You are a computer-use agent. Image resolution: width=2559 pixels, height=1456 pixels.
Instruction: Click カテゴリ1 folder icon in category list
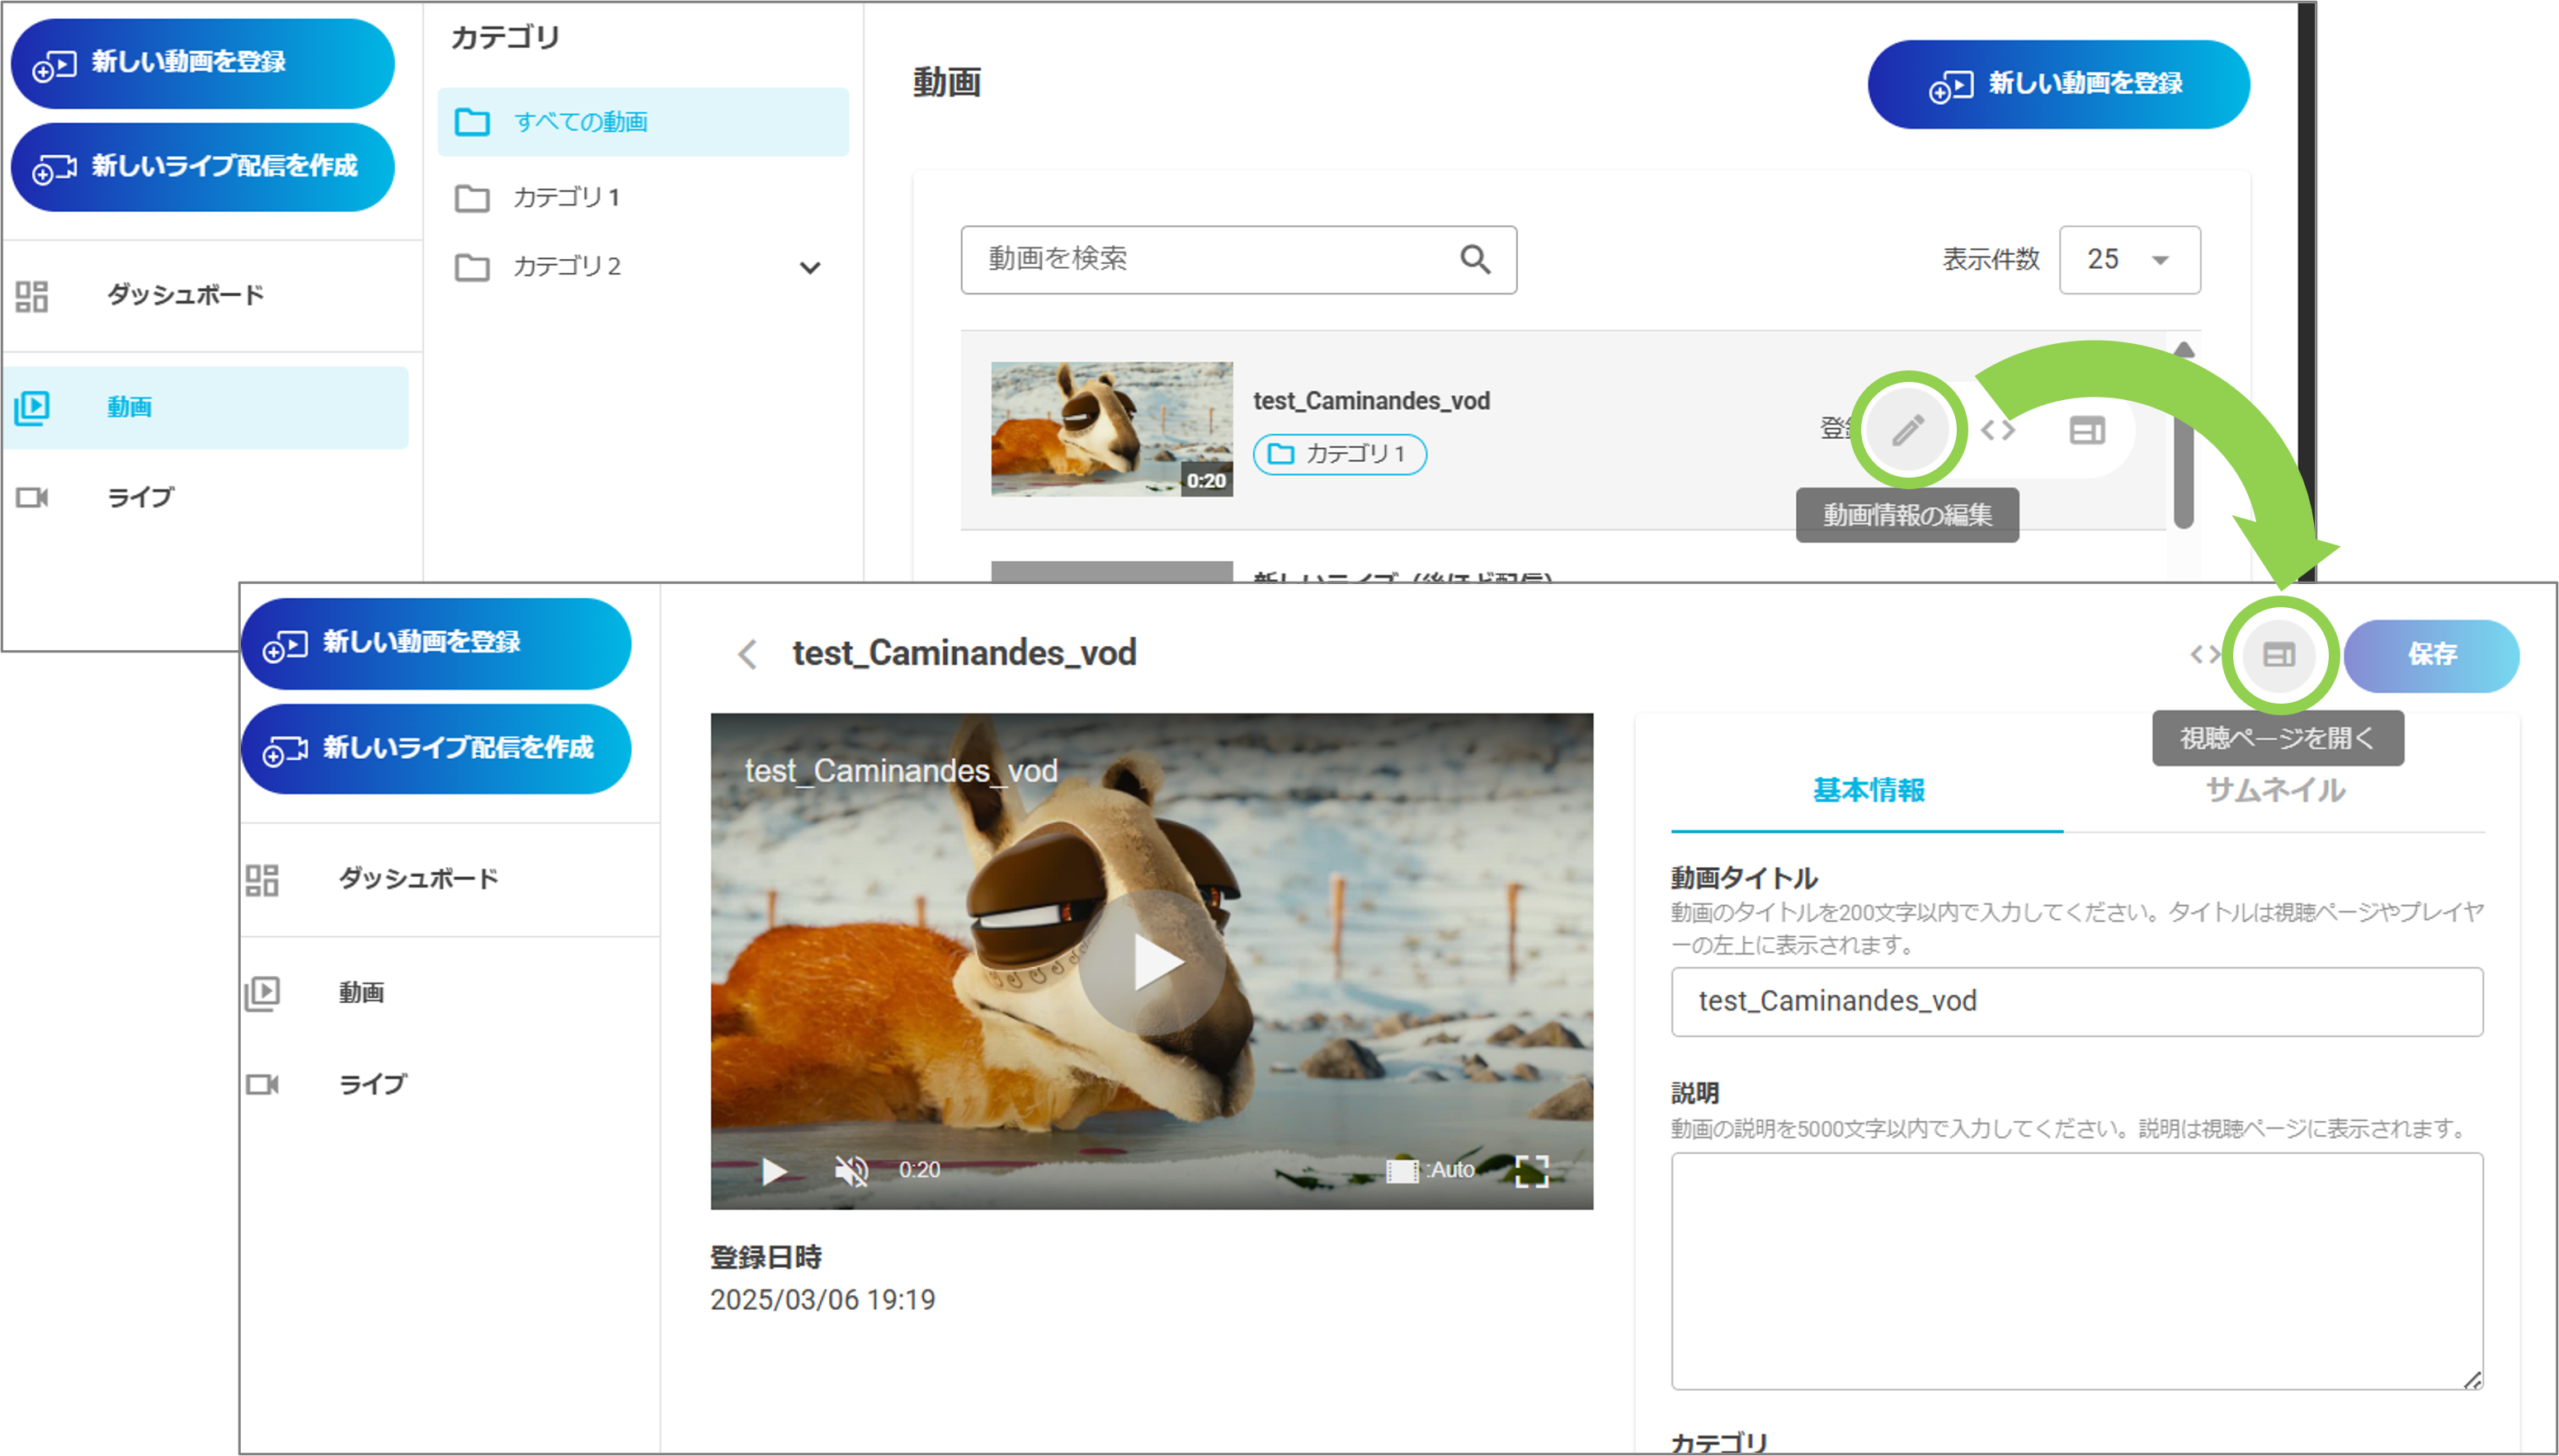[x=472, y=198]
